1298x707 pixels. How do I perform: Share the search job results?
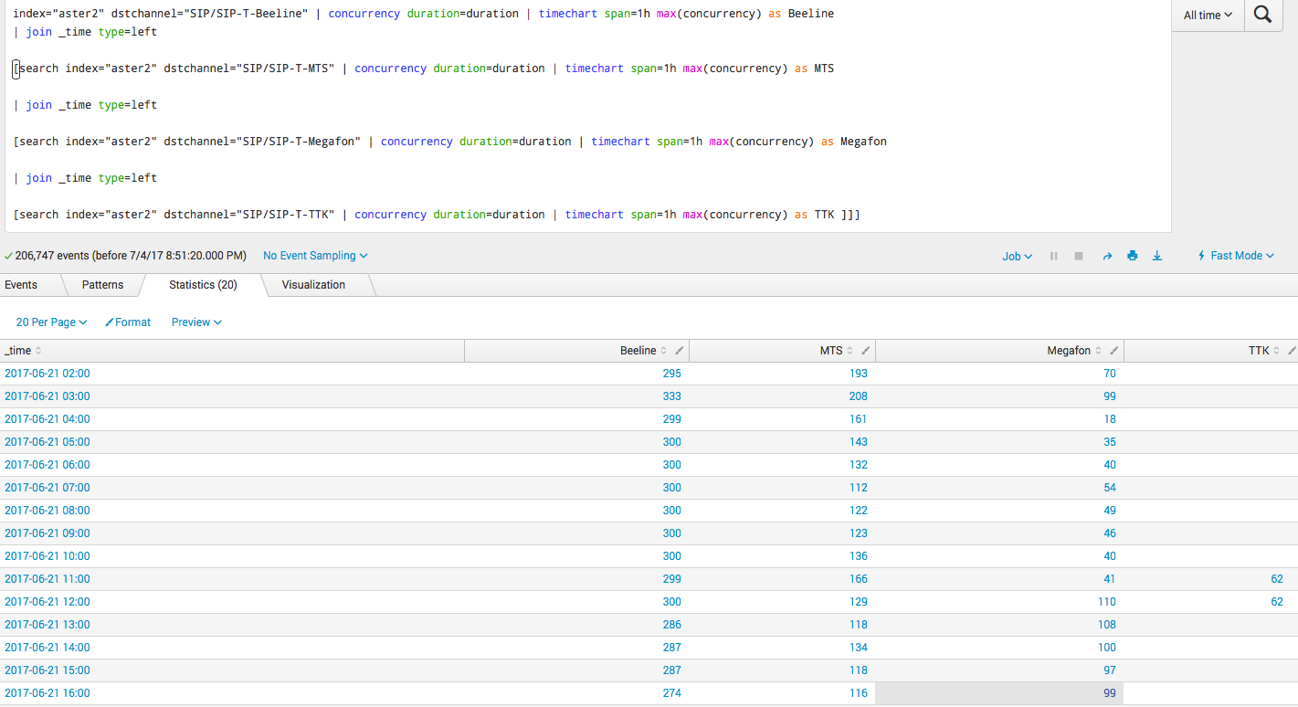pos(1107,256)
